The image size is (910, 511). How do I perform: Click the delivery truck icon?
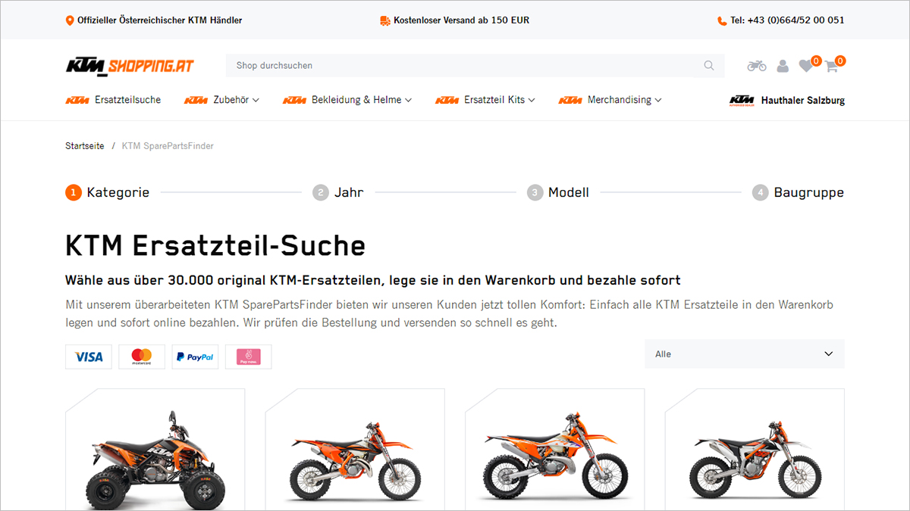tap(385, 20)
